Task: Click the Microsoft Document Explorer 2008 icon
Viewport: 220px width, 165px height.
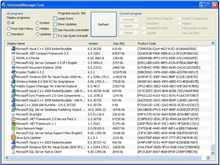Action: [13, 67]
